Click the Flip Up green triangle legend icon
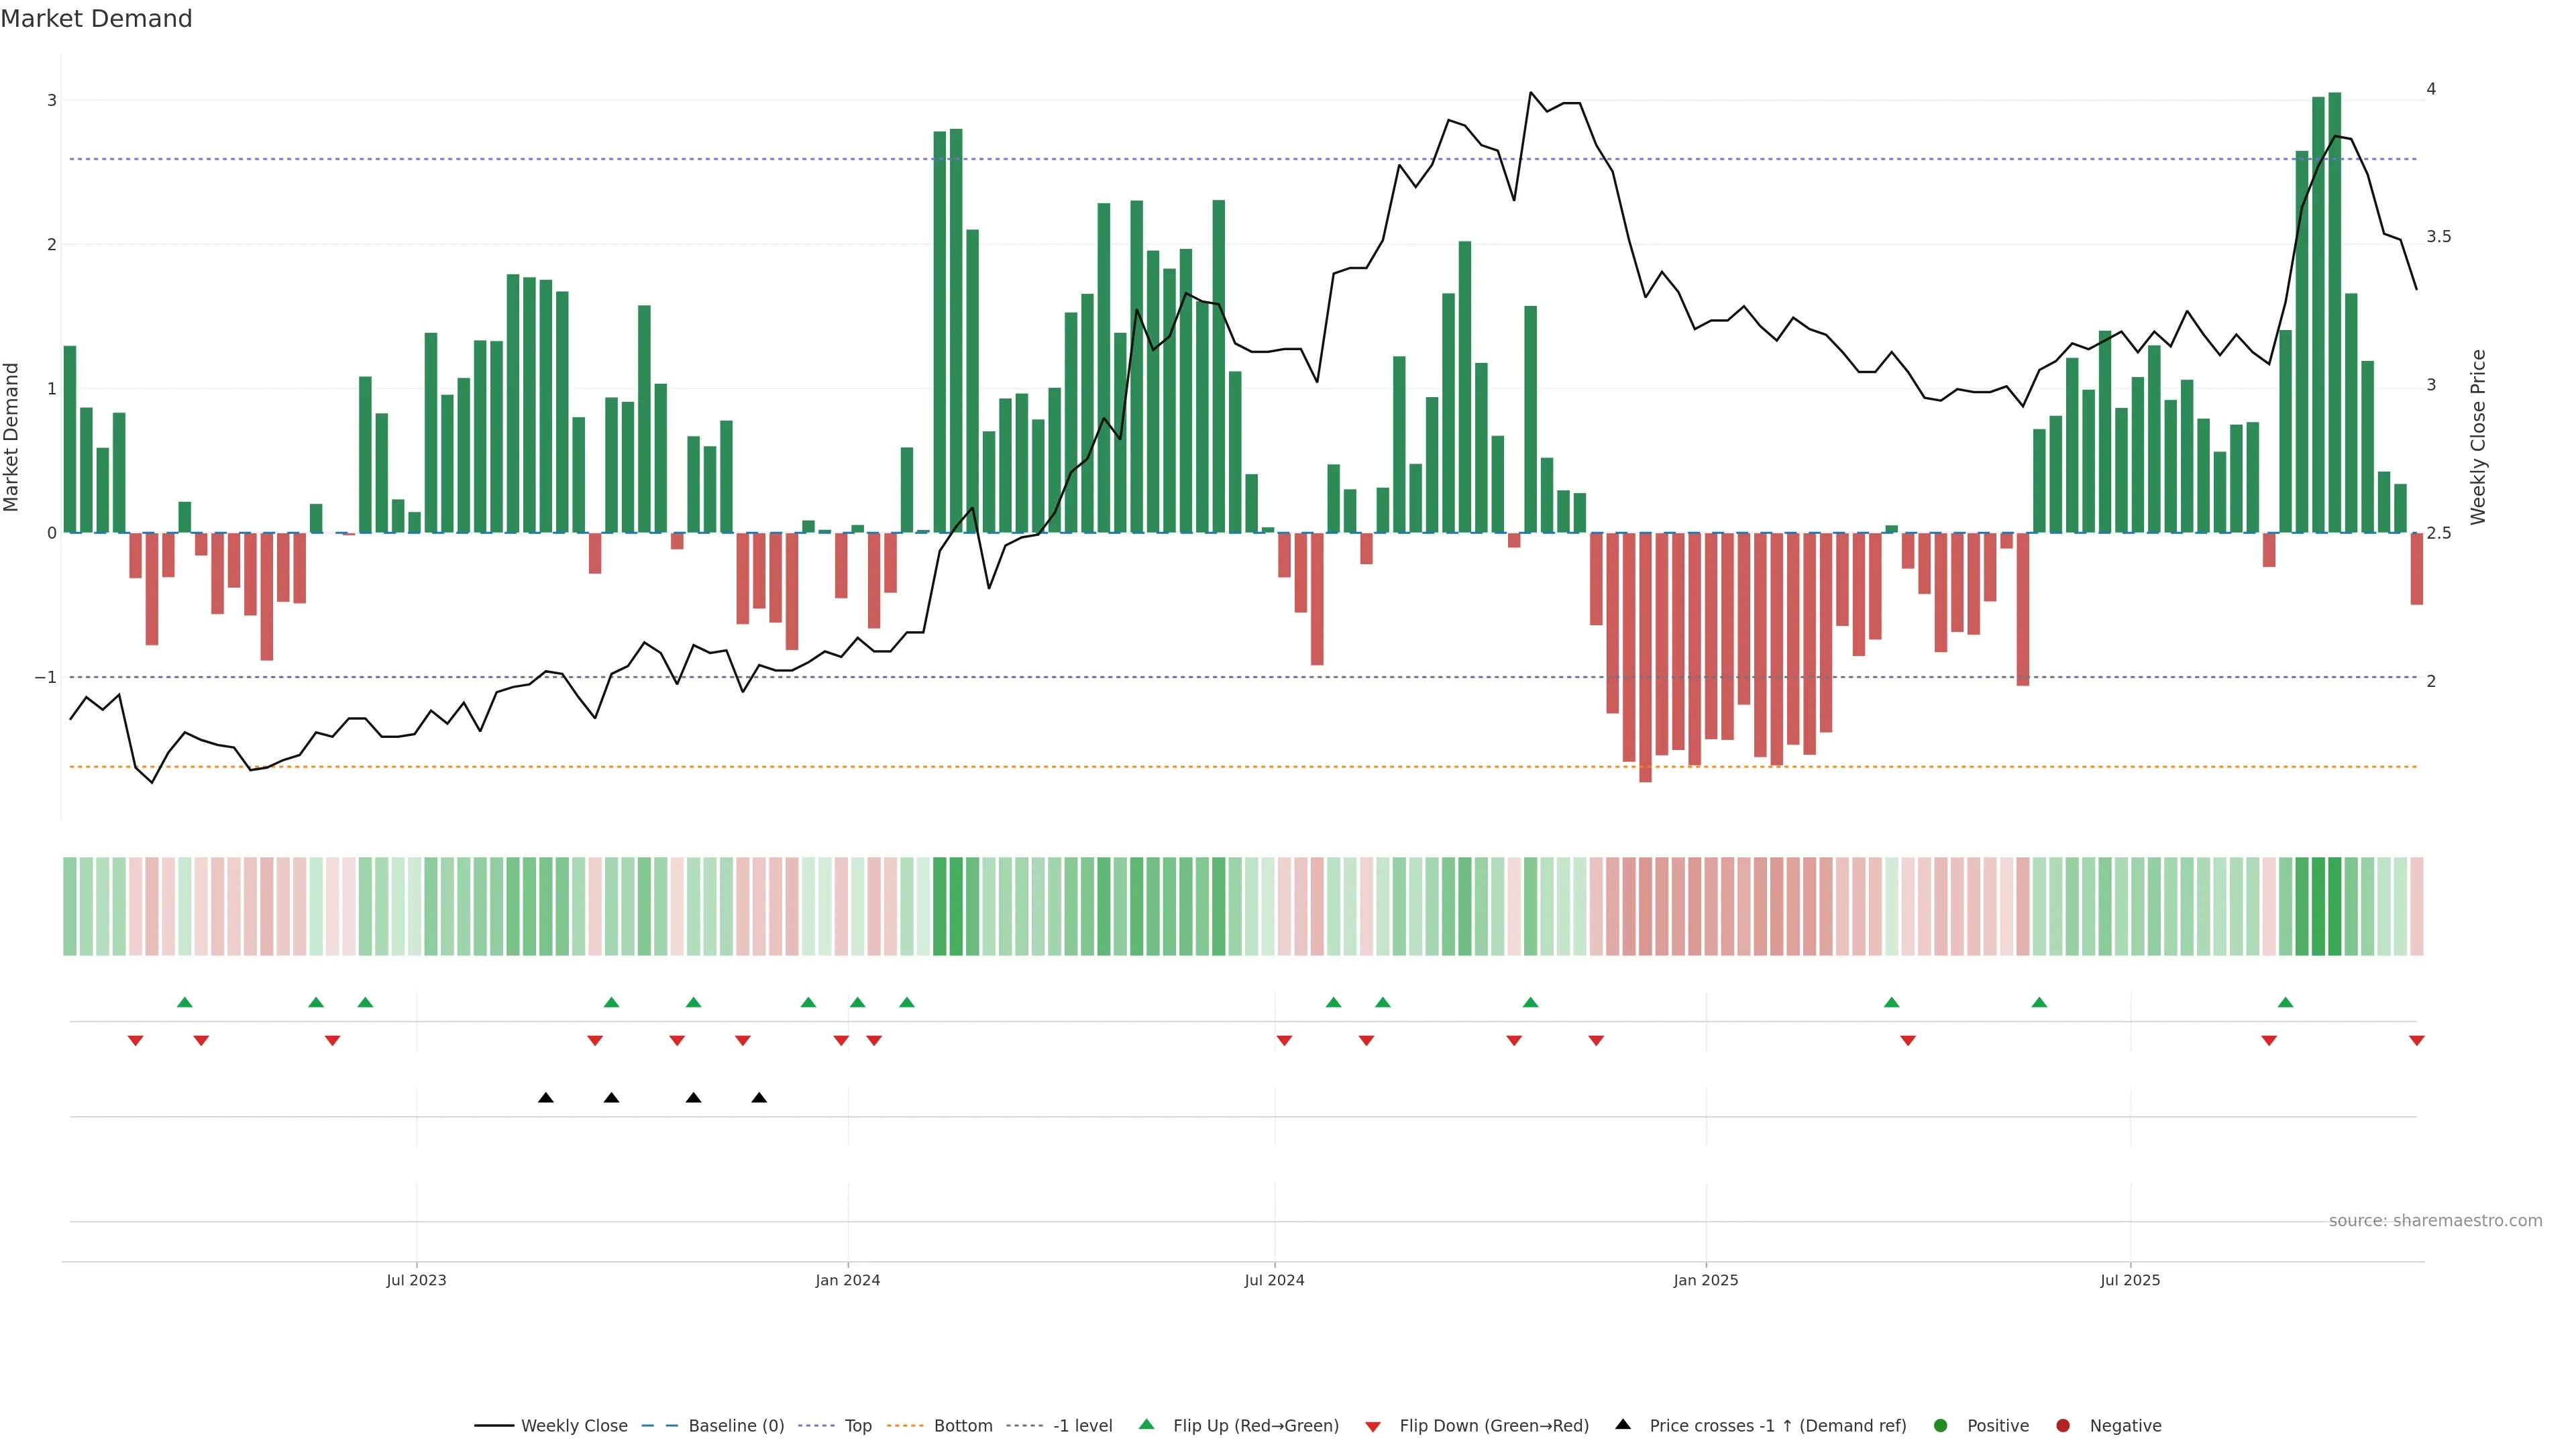This screenshot has width=2576, height=1449. [1147, 1425]
